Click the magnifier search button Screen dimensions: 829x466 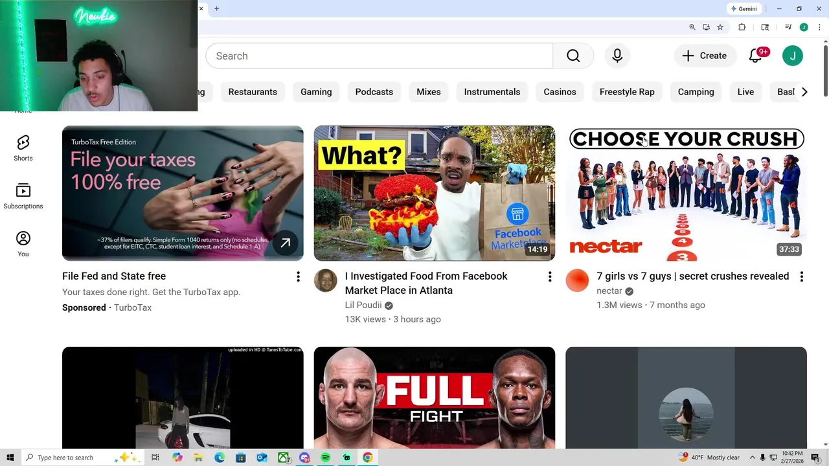(x=573, y=56)
